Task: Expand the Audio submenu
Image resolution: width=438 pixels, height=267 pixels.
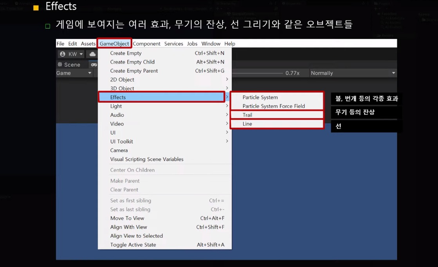Action: (165, 115)
